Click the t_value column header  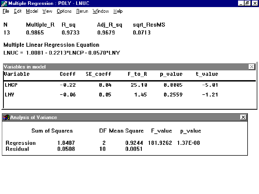(x=207, y=74)
